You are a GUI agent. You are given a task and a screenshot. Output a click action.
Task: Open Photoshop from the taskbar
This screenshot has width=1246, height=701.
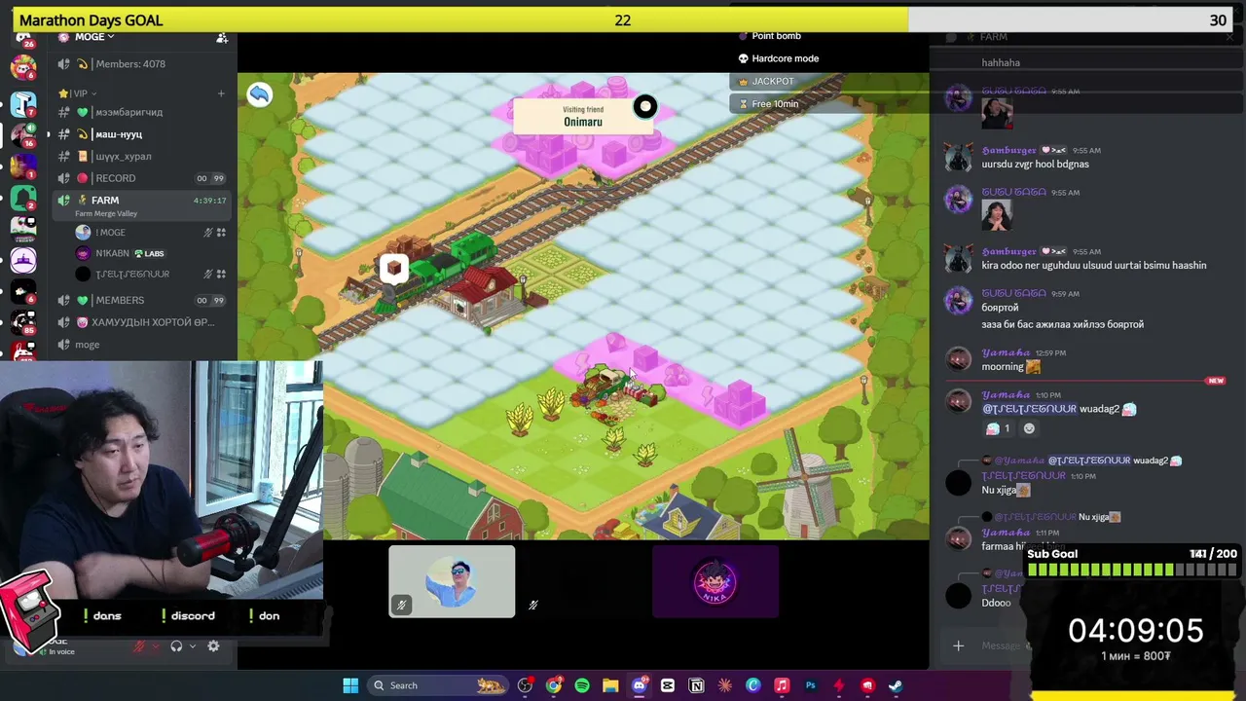810,685
